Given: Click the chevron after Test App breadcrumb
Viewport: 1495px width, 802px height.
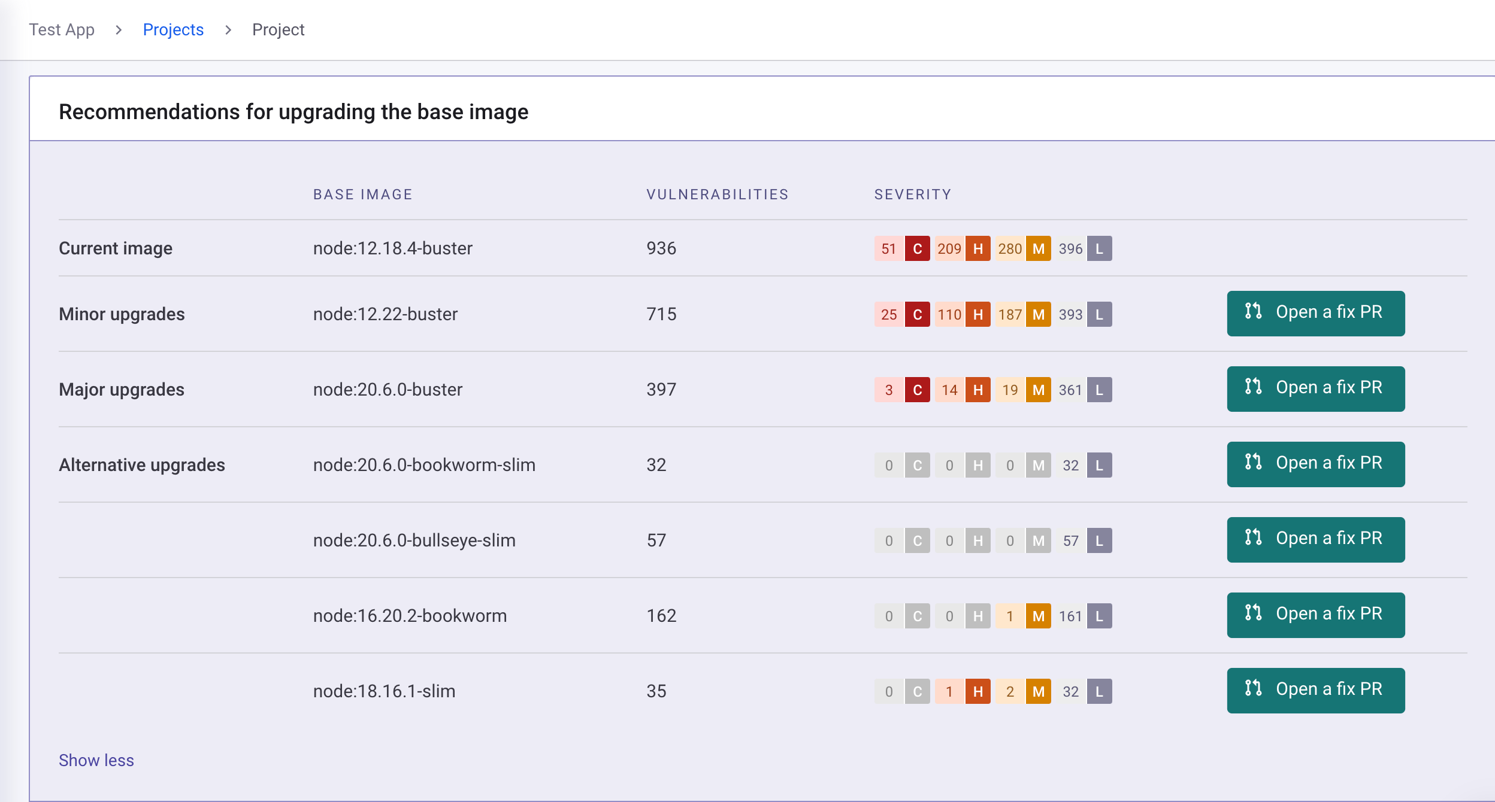Looking at the screenshot, I should [x=119, y=30].
